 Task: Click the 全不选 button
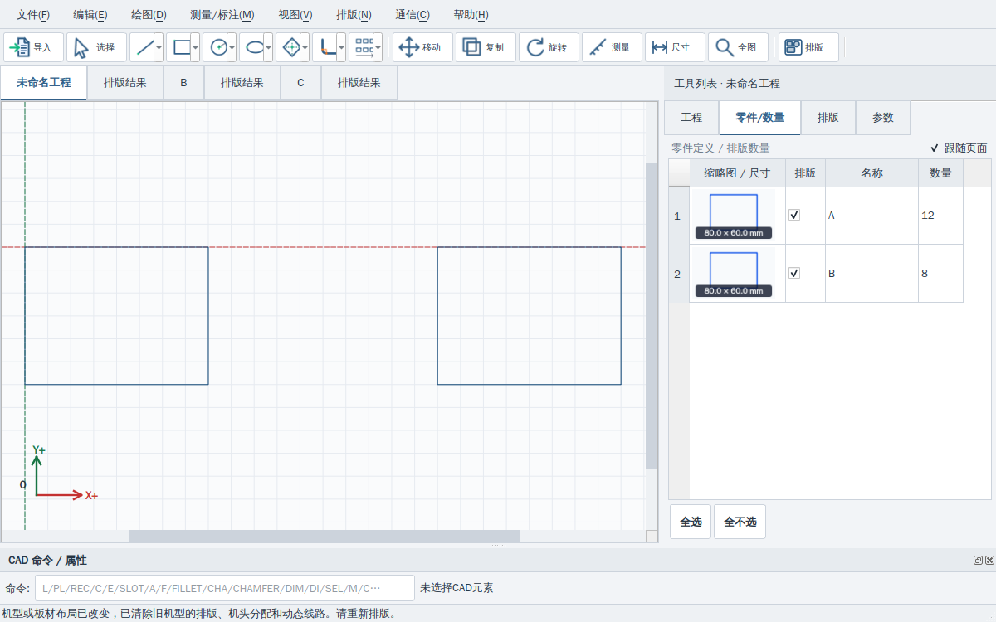[x=740, y=522]
